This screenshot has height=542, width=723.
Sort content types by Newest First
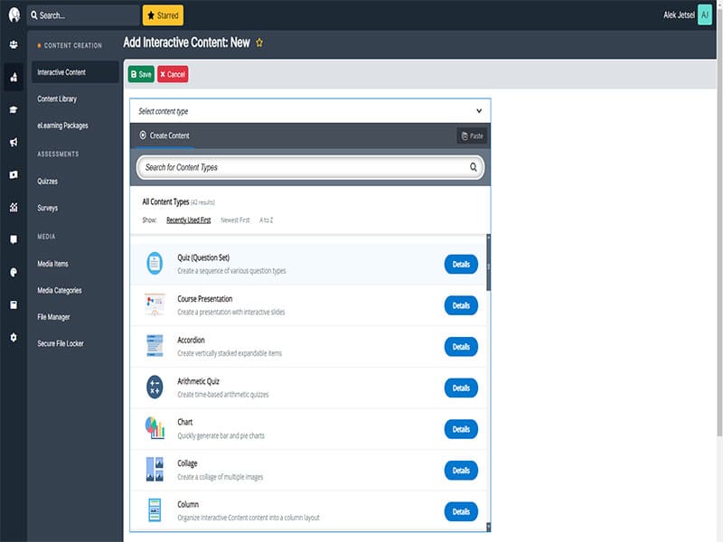pos(235,220)
